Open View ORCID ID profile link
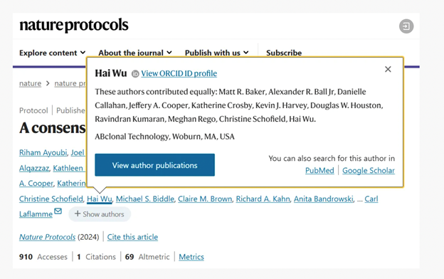Image resolution: width=444 pixels, height=279 pixels. (x=179, y=73)
